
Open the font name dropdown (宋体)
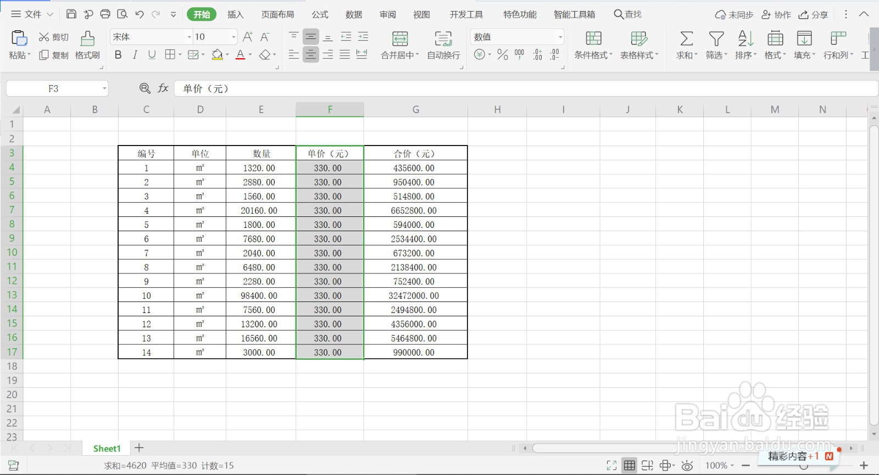coord(189,37)
